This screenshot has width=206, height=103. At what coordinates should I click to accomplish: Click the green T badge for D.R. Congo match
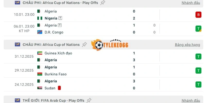click(198, 29)
